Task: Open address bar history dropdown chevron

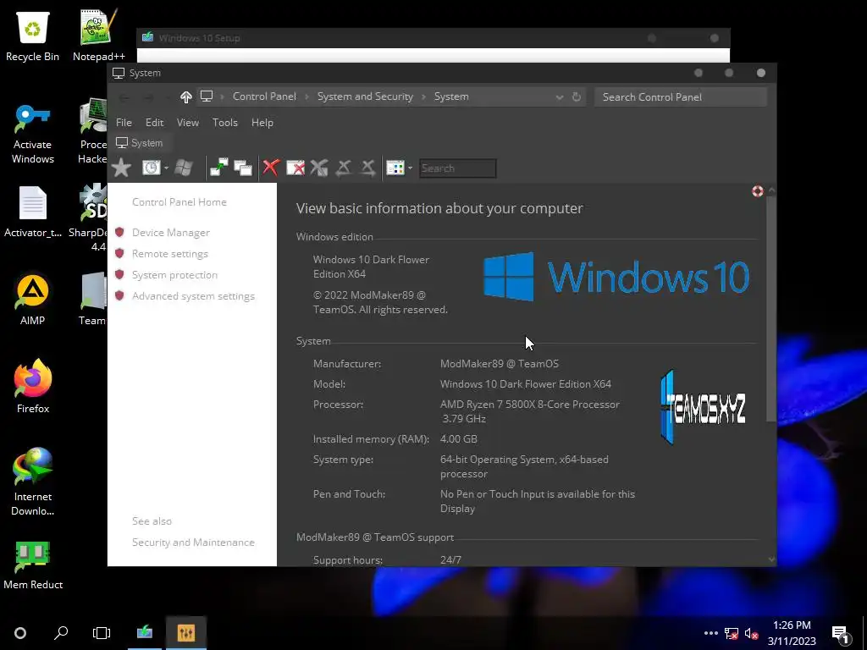Action: click(560, 97)
